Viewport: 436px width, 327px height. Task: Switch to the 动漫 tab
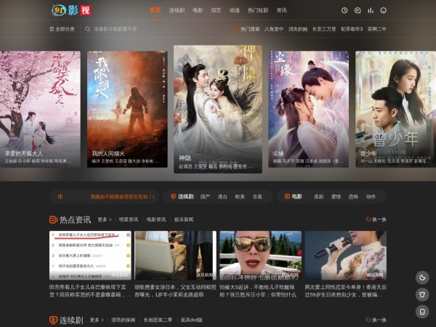pos(235,10)
